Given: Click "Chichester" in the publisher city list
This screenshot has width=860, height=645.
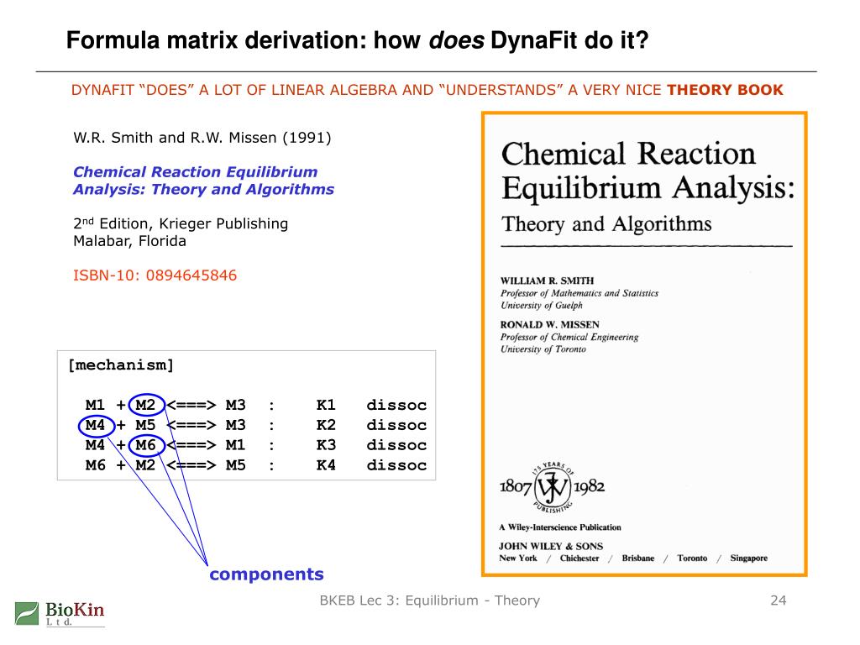Looking at the screenshot, I should pyautogui.click(x=579, y=558).
